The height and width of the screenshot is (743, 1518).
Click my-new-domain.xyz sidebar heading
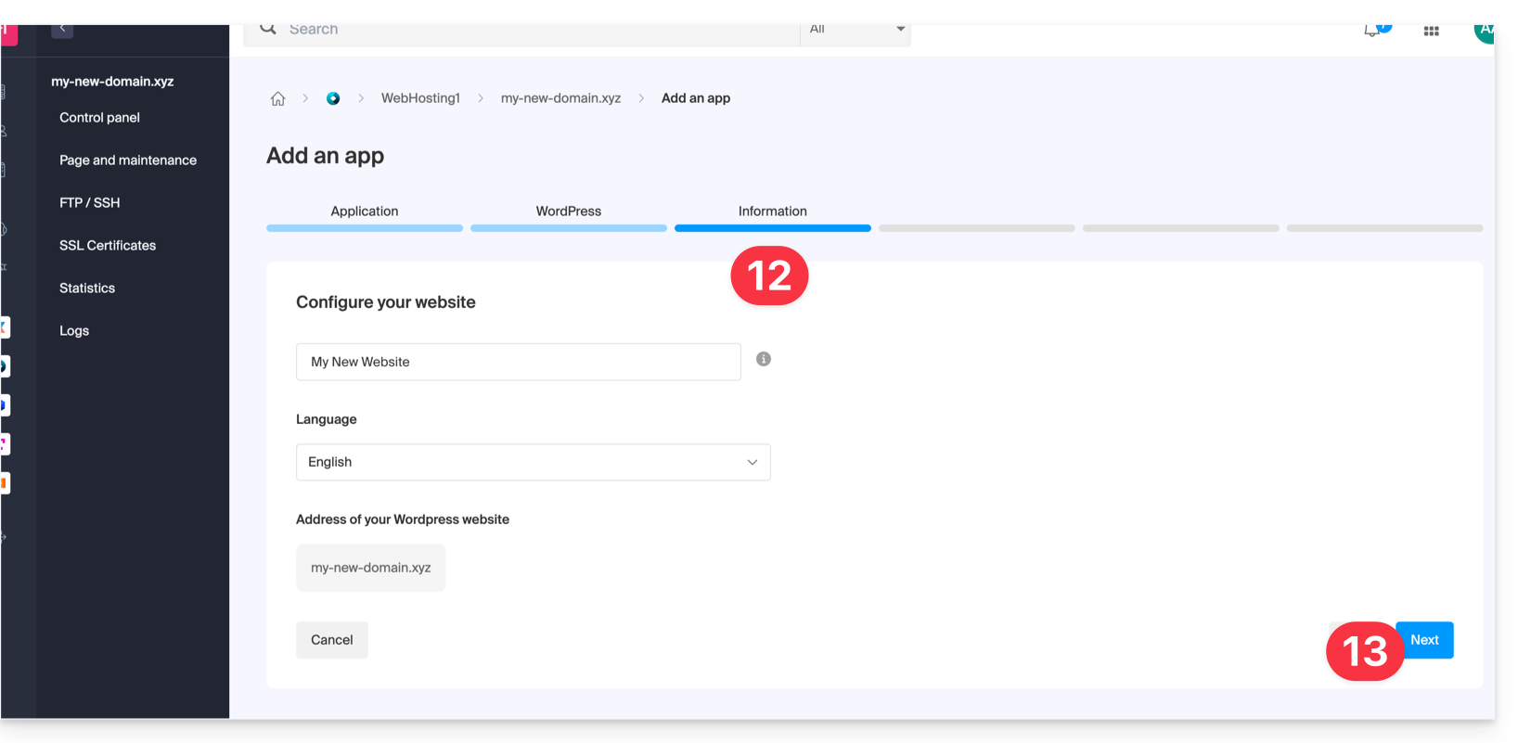coord(112,82)
